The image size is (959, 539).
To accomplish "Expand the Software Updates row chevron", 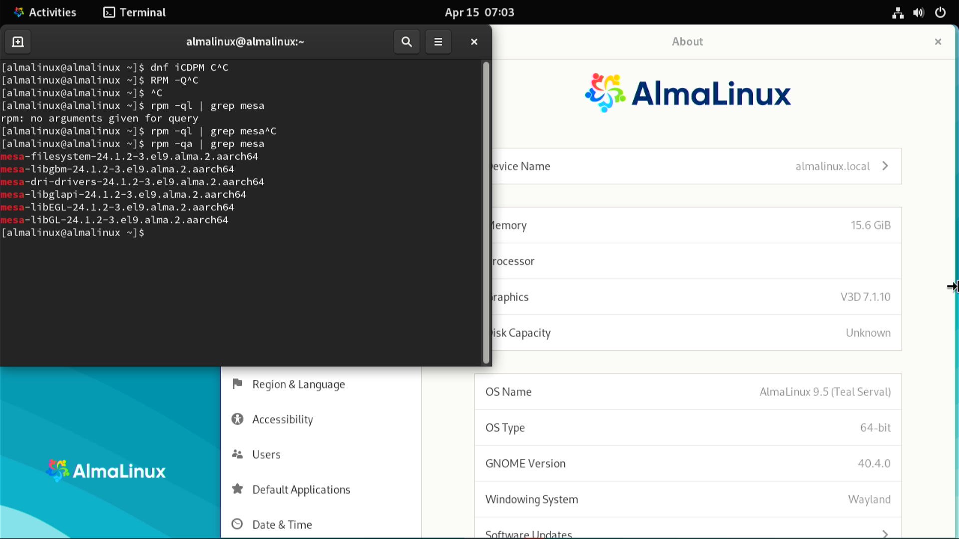I will (x=885, y=534).
